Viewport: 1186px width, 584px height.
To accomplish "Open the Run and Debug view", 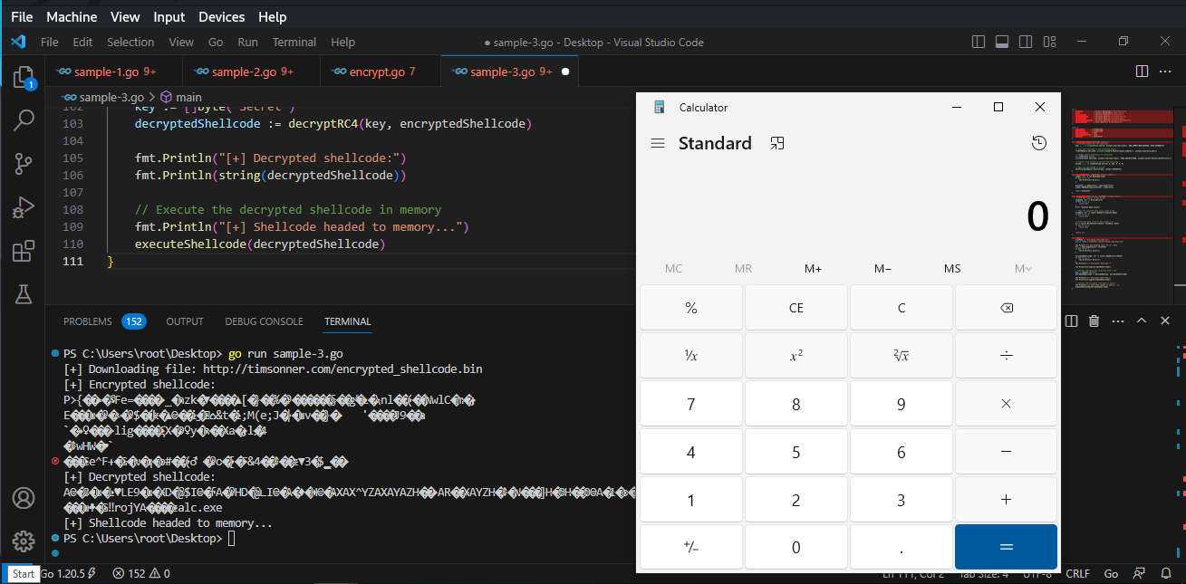I will pos(24,207).
